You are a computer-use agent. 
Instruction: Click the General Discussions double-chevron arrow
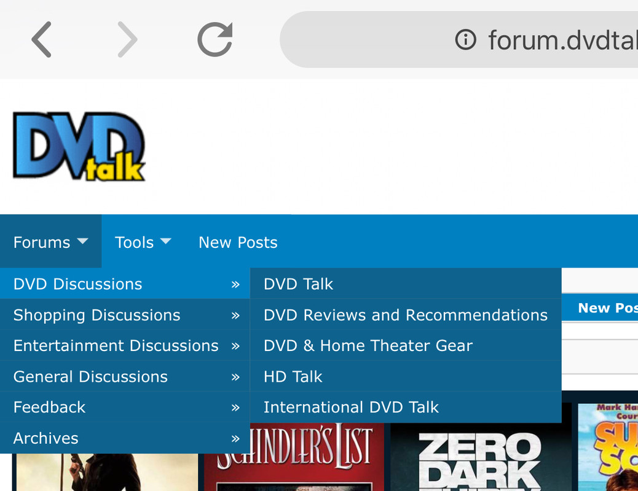235,377
